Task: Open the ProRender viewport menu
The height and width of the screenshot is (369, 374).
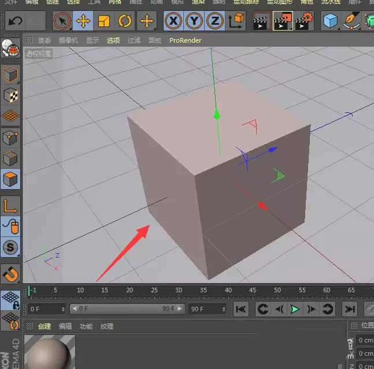Action: (x=186, y=40)
